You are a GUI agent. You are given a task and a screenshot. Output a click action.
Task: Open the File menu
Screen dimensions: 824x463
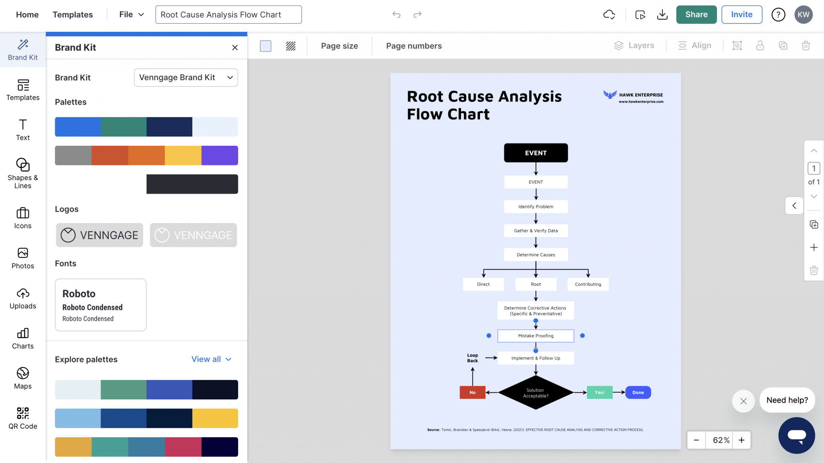point(130,14)
